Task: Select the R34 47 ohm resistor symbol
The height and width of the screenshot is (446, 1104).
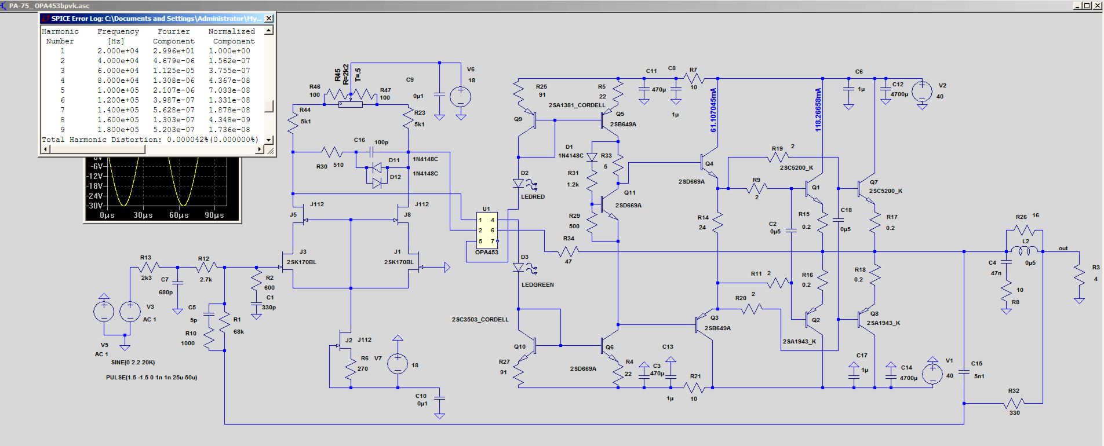Action: coord(568,251)
